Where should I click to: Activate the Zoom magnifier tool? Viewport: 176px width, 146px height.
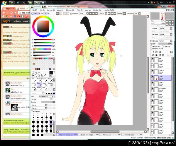(36, 76)
